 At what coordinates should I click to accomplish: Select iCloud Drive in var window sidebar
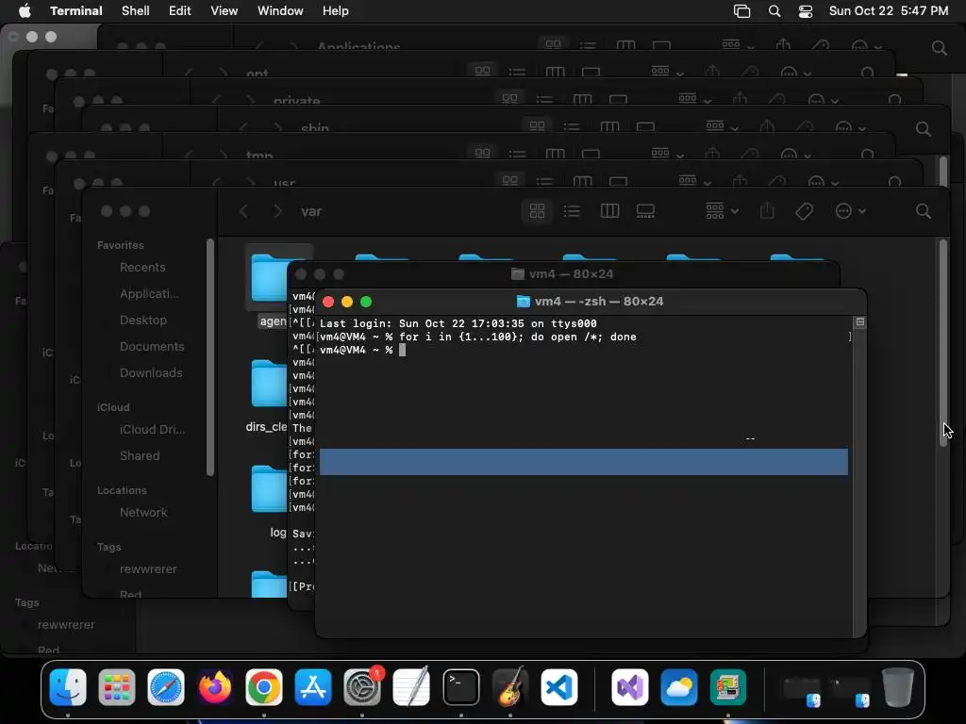[x=152, y=430]
